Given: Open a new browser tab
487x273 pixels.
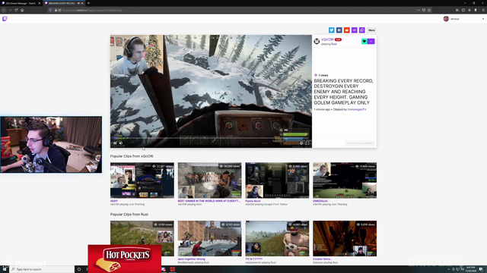Looking at the screenshot, I should [x=88, y=3].
